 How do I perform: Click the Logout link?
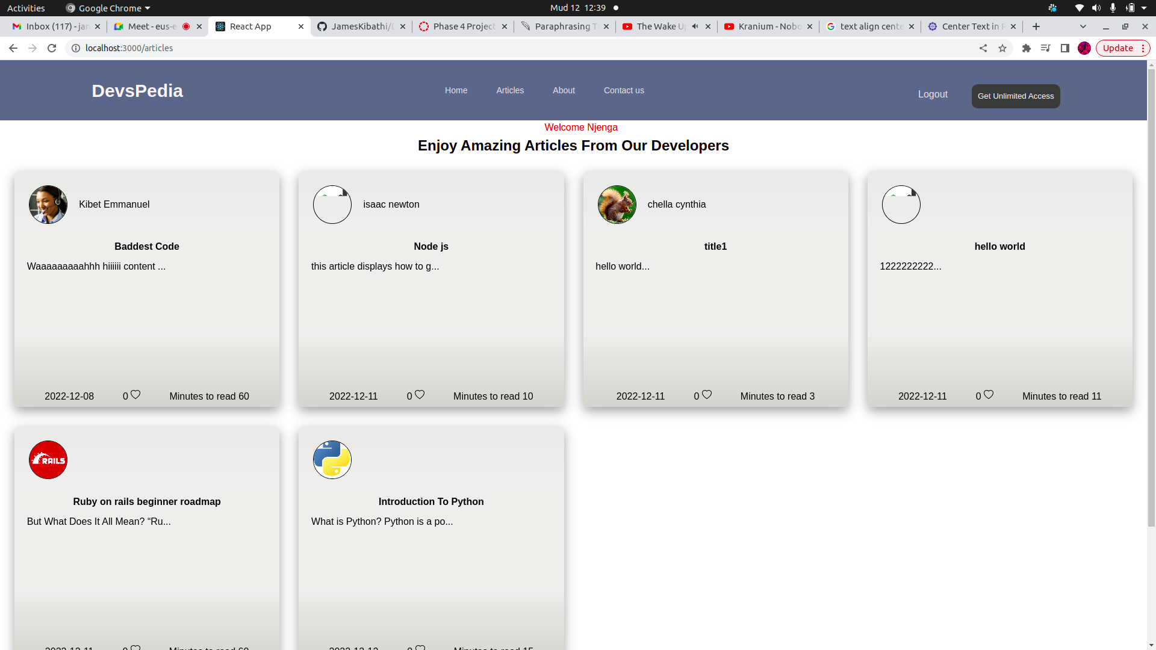click(933, 94)
